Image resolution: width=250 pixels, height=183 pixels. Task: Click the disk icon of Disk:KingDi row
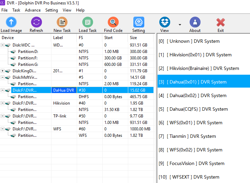coord(8,71)
